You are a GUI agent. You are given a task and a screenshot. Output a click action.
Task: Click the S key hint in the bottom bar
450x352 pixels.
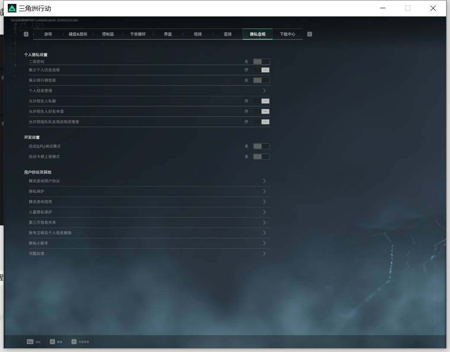coord(74,342)
